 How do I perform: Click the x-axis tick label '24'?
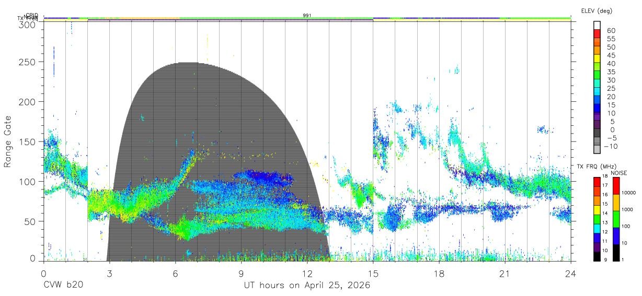point(570,273)
